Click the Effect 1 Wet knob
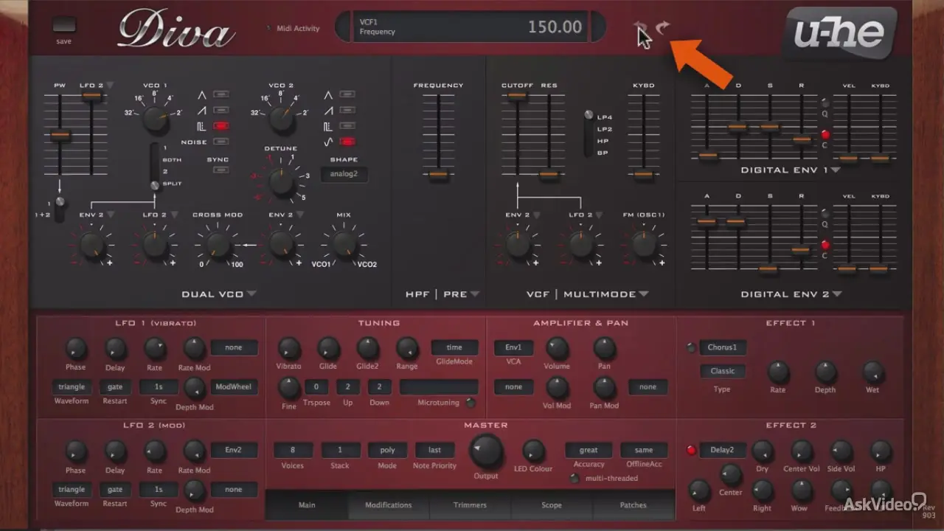 click(x=872, y=372)
